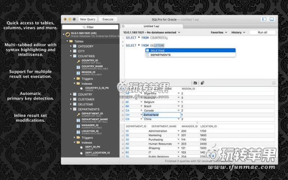The image size is (288, 180).
Task: Click the New Query button
Action: [x=88, y=19]
